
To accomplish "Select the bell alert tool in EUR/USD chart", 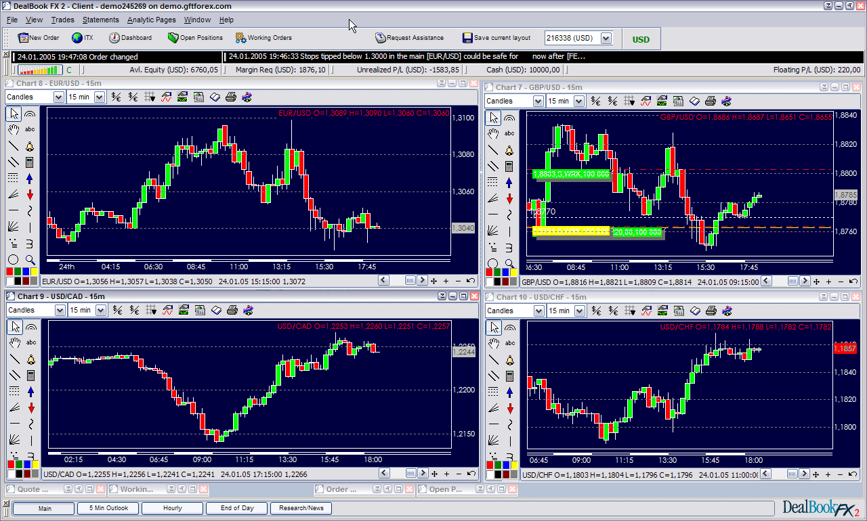I will pos(30,146).
